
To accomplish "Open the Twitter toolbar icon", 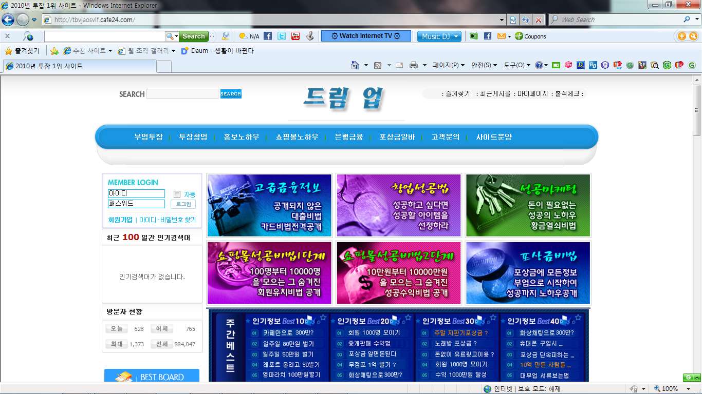I will click(x=282, y=36).
